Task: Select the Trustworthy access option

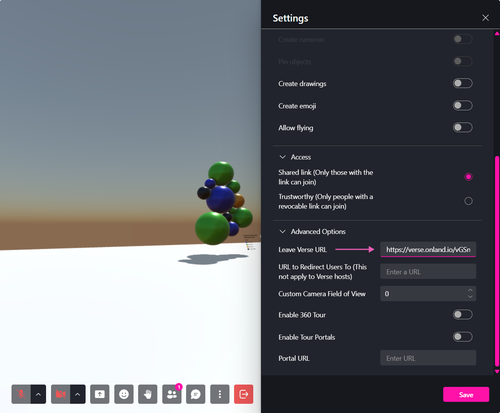Action: tap(469, 201)
